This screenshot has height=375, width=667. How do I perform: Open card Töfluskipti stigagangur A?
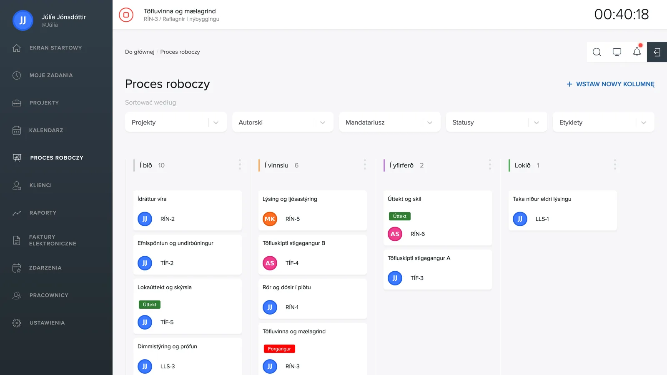pos(438,270)
